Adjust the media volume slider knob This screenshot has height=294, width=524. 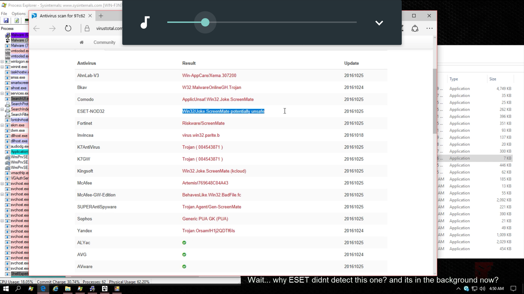pyautogui.click(x=205, y=22)
